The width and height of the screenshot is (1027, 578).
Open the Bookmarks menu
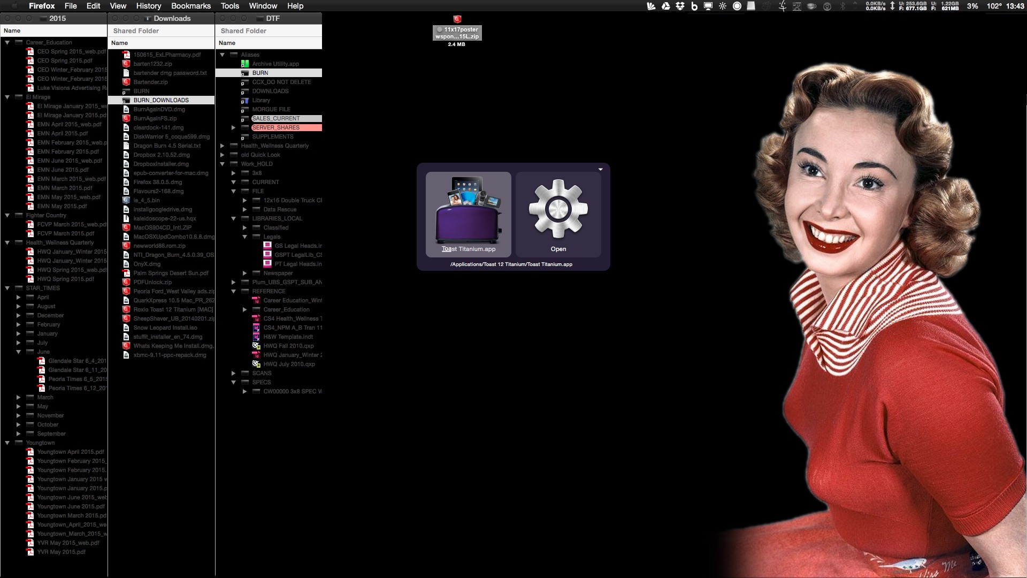[x=190, y=6]
